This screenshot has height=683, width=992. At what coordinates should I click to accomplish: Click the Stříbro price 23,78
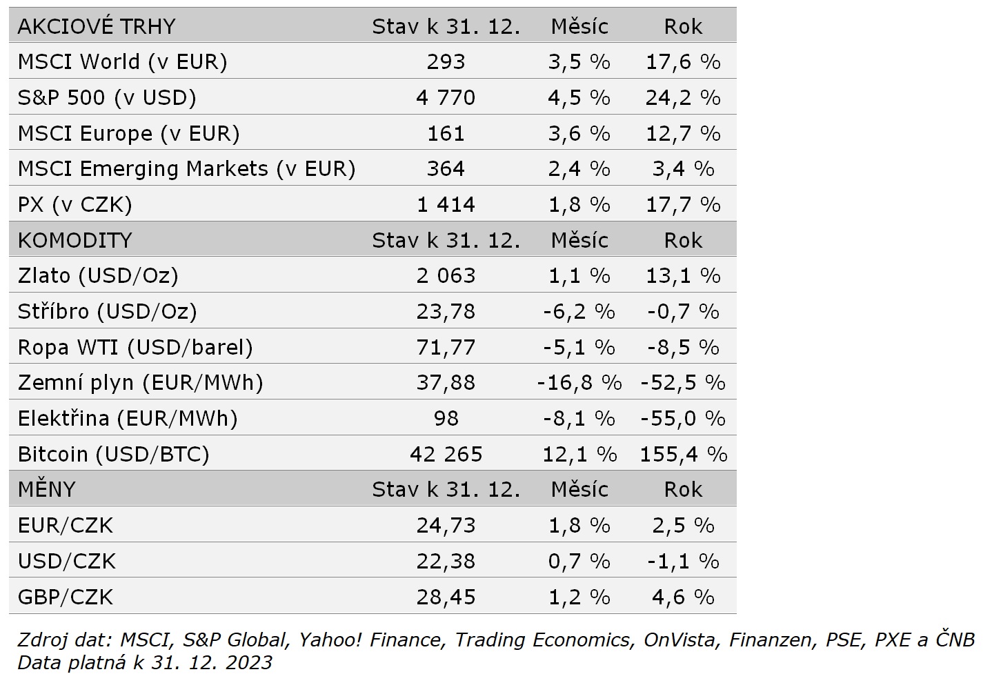(x=446, y=312)
